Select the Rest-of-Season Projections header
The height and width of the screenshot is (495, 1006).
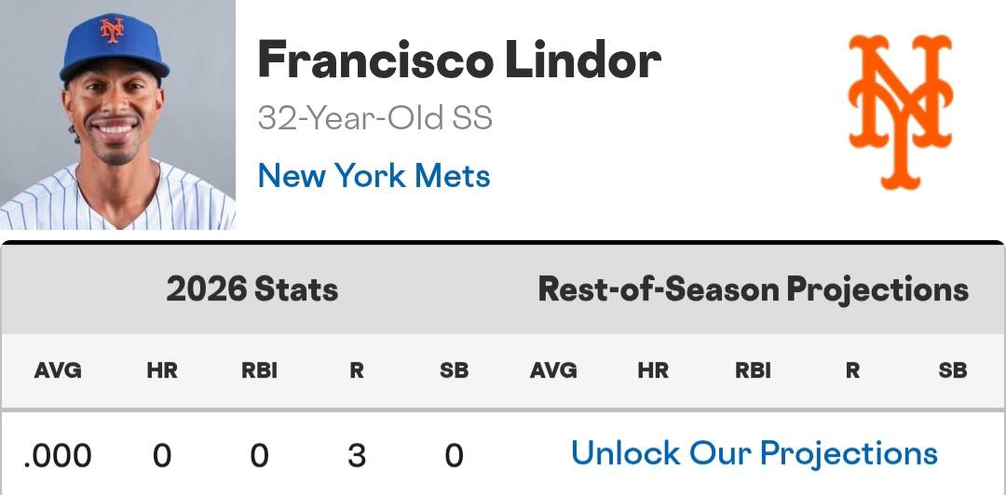pyautogui.click(x=754, y=289)
